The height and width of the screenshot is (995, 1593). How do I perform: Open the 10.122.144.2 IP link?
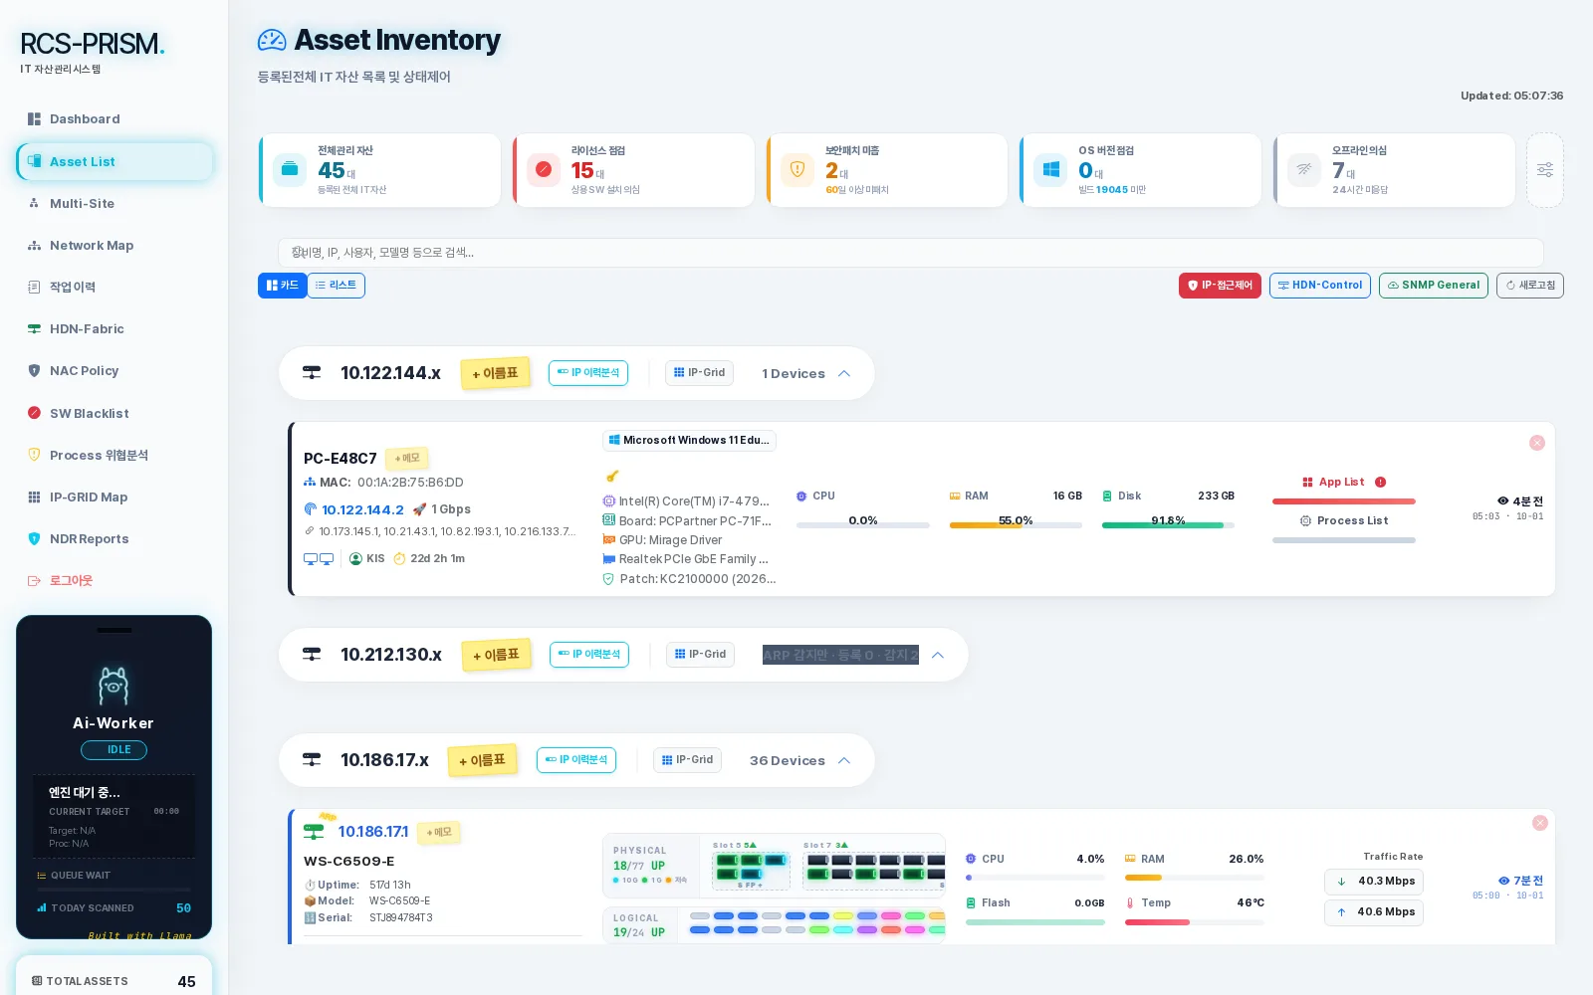362,509
